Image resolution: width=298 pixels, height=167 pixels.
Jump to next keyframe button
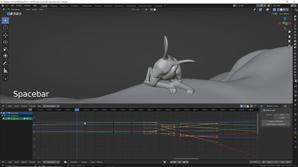coord(184,162)
